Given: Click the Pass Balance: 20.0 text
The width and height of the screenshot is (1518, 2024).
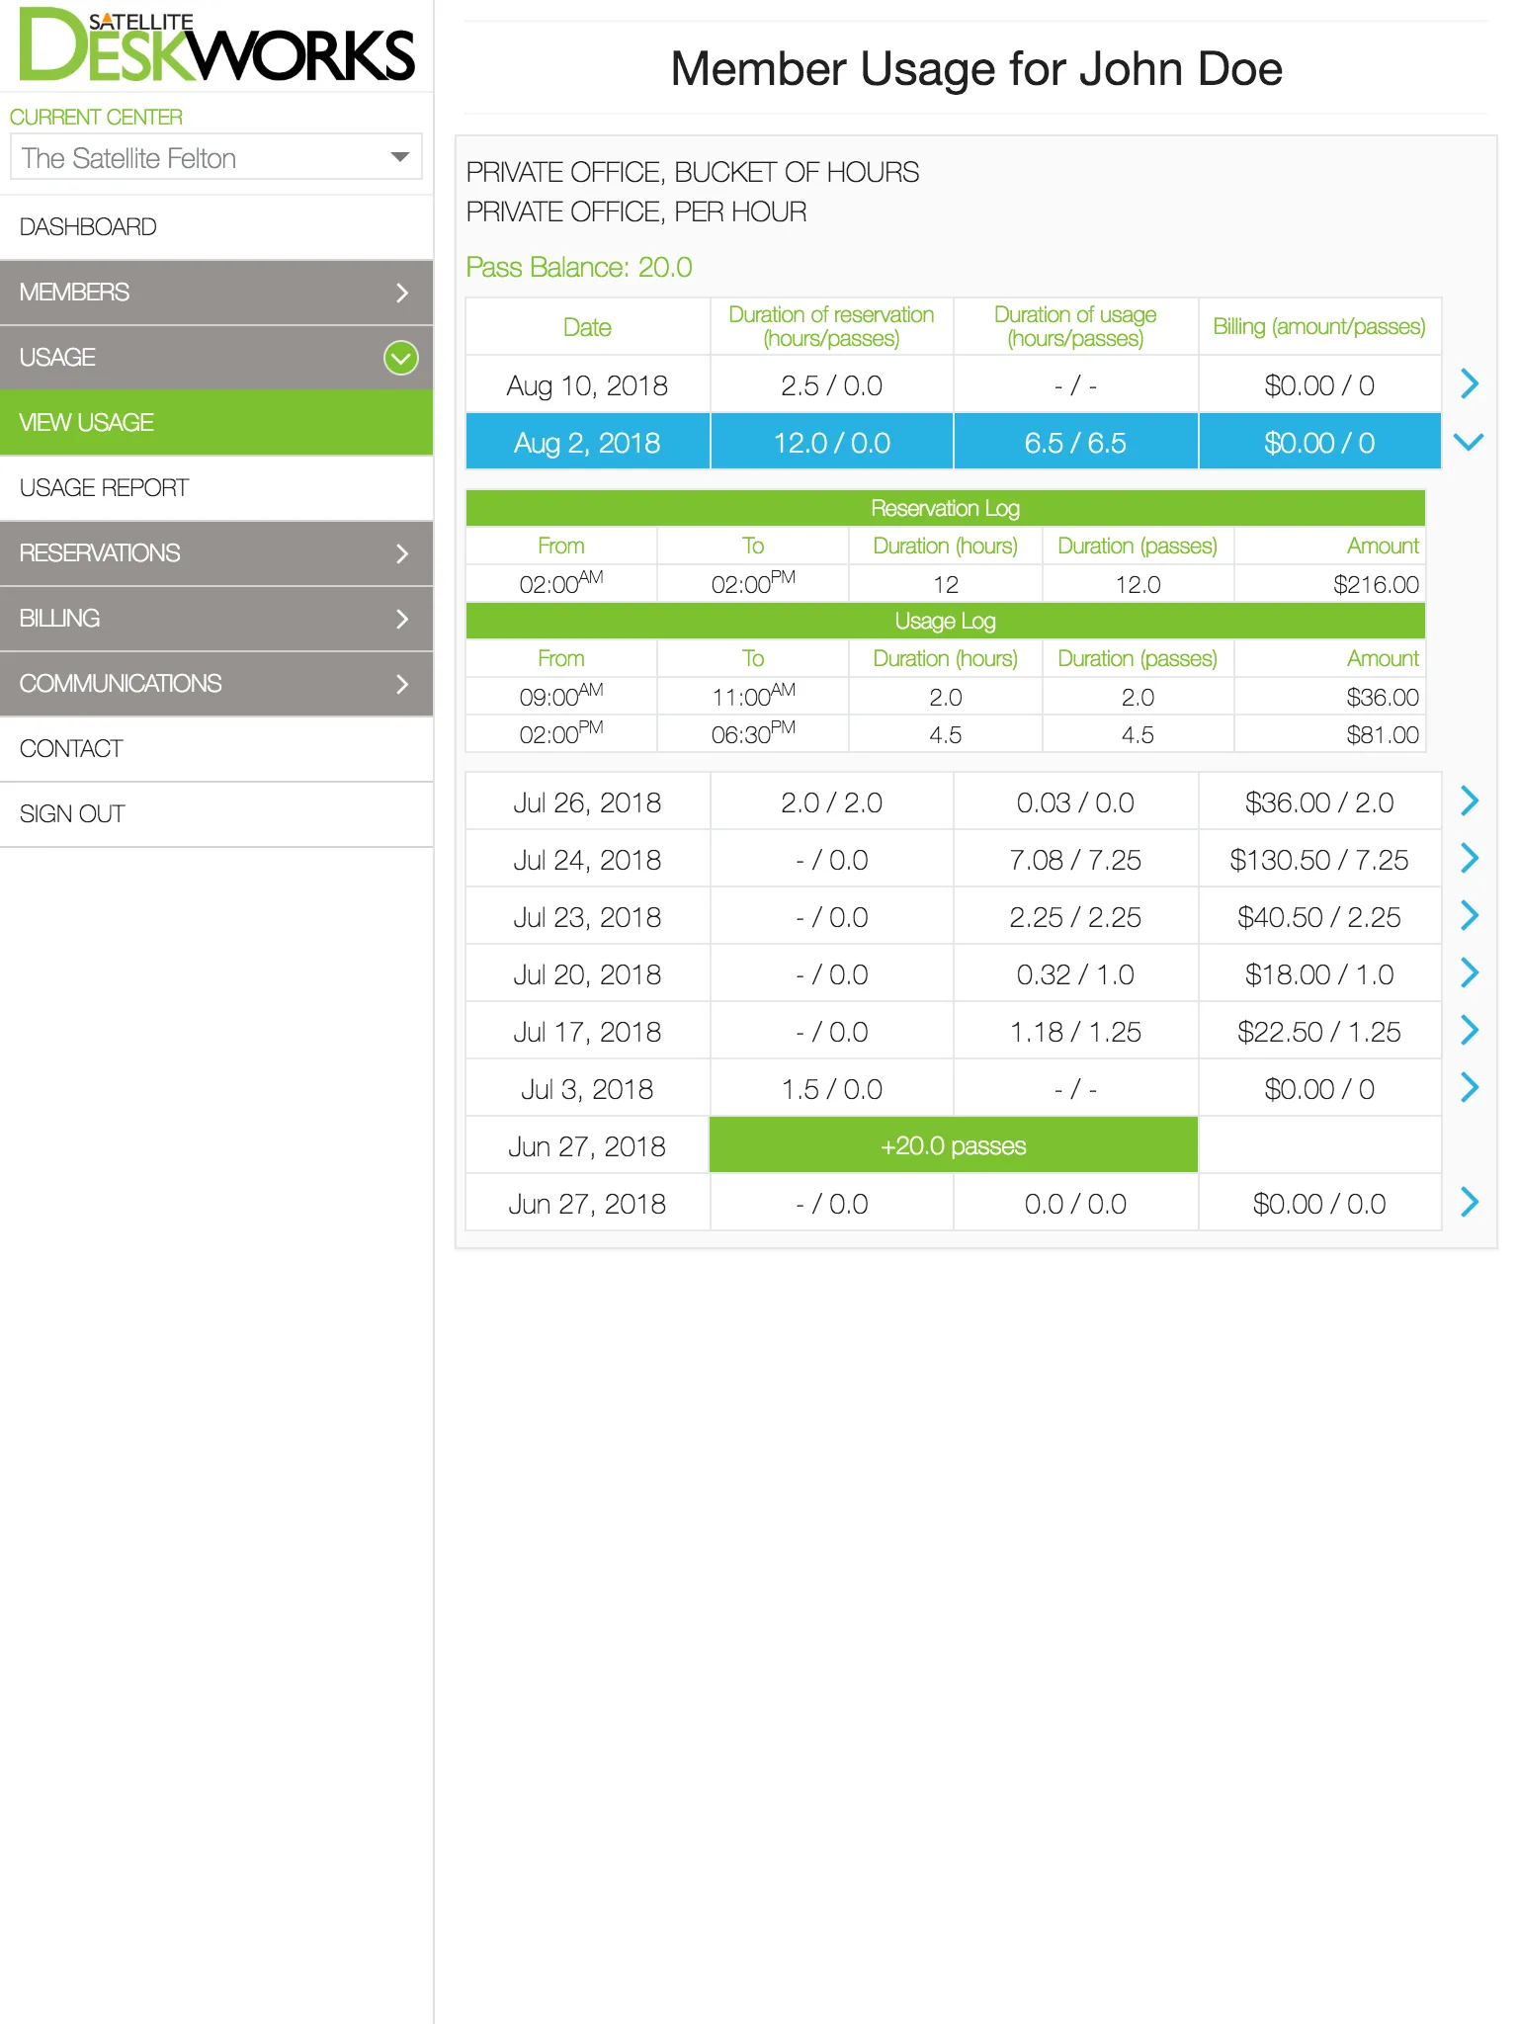Looking at the screenshot, I should [579, 267].
